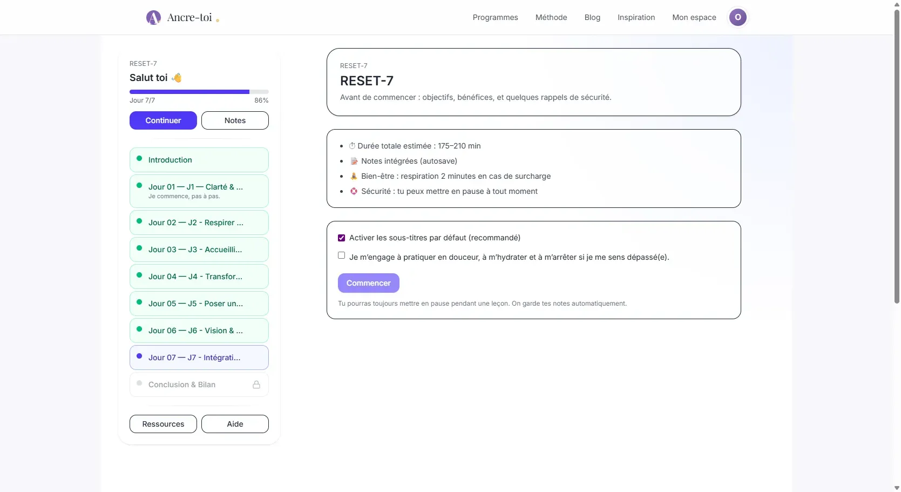Viewport: 901px width, 492px height.
Task: Click the Aide button
Action: 235,423
